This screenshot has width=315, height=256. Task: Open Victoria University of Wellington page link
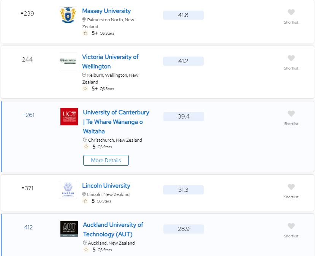pyautogui.click(x=110, y=62)
